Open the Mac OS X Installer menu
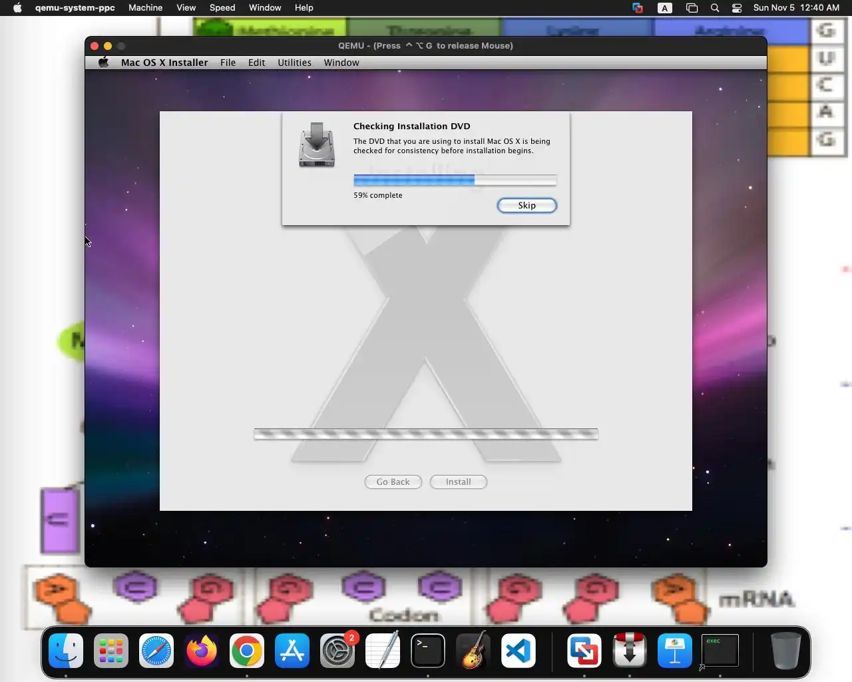The width and height of the screenshot is (852, 682). [164, 63]
